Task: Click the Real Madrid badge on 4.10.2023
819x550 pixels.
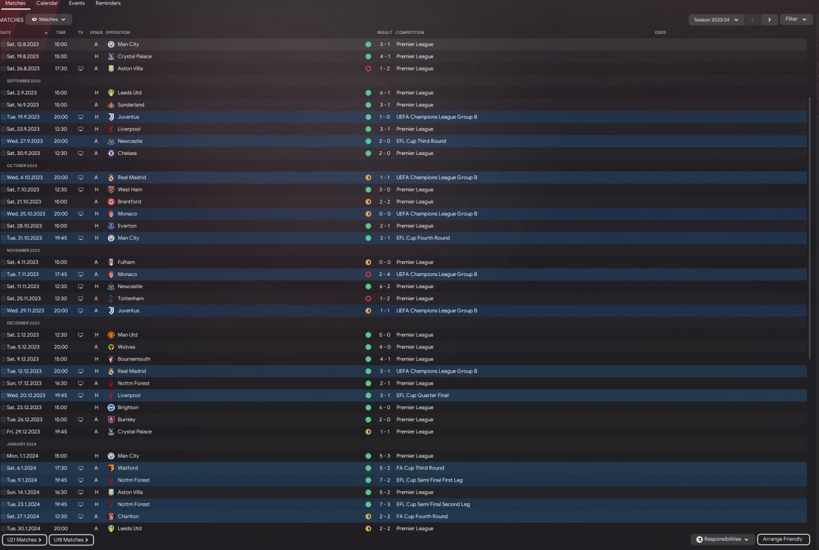Action: click(x=111, y=177)
